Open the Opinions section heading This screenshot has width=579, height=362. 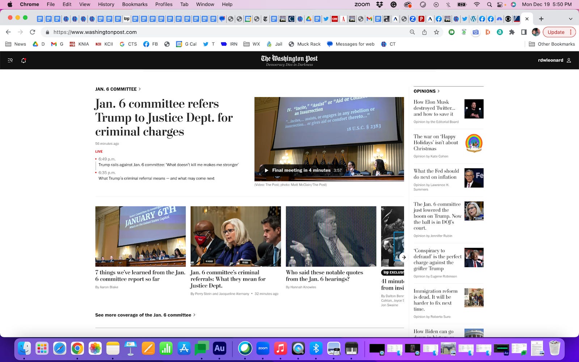click(x=427, y=91)
